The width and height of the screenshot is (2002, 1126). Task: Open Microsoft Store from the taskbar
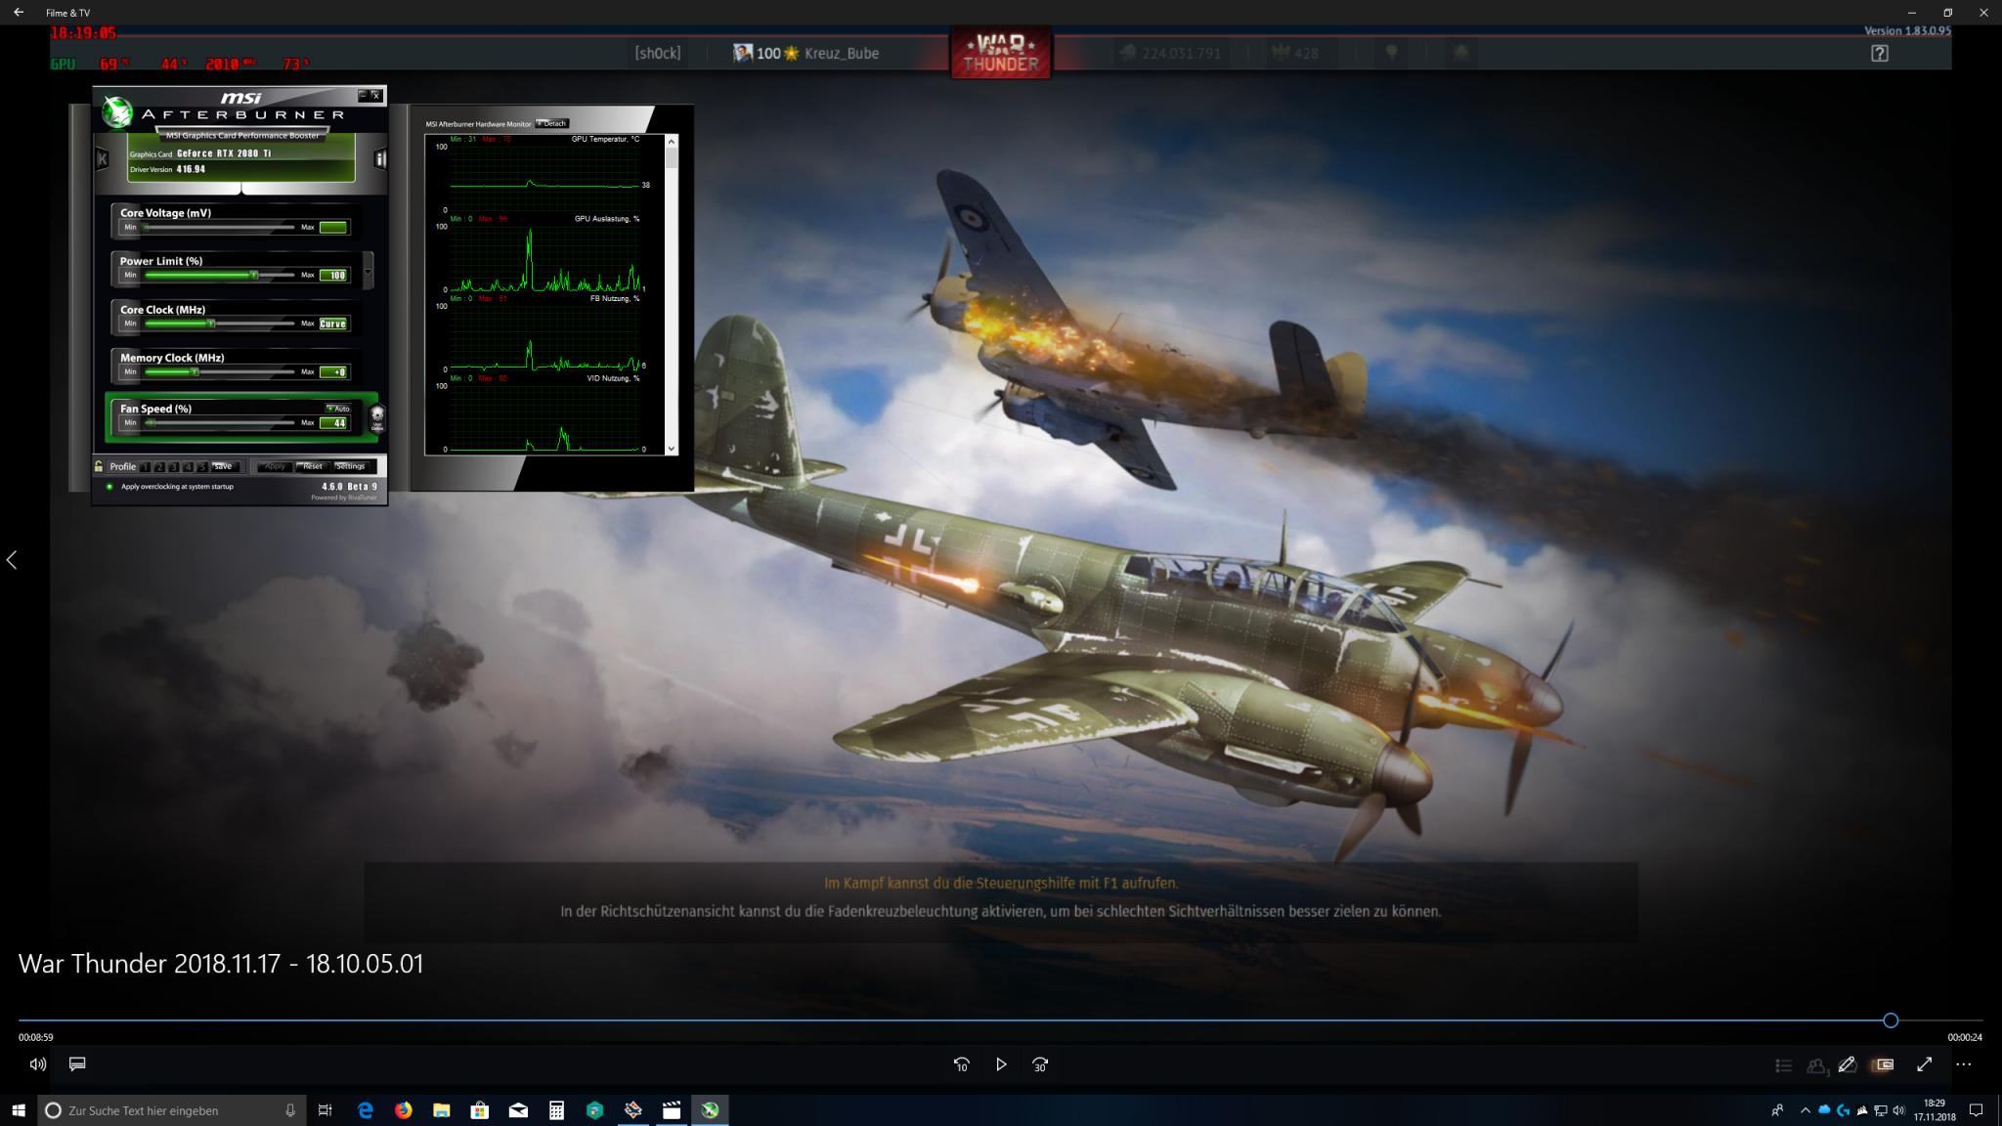point(480,1110)
